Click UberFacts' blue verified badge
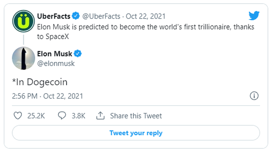Viewport: 272px width, 152px height. [x=76, y=16]
